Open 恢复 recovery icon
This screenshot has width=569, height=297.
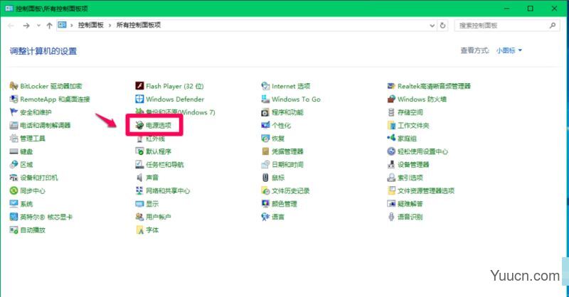(x=265, y=138)
